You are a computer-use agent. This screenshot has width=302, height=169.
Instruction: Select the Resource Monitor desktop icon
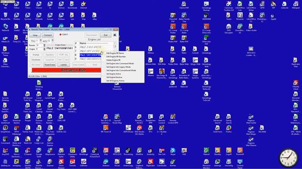tap(206, 163)
